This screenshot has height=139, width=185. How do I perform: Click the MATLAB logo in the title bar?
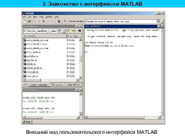coord(23,13)
